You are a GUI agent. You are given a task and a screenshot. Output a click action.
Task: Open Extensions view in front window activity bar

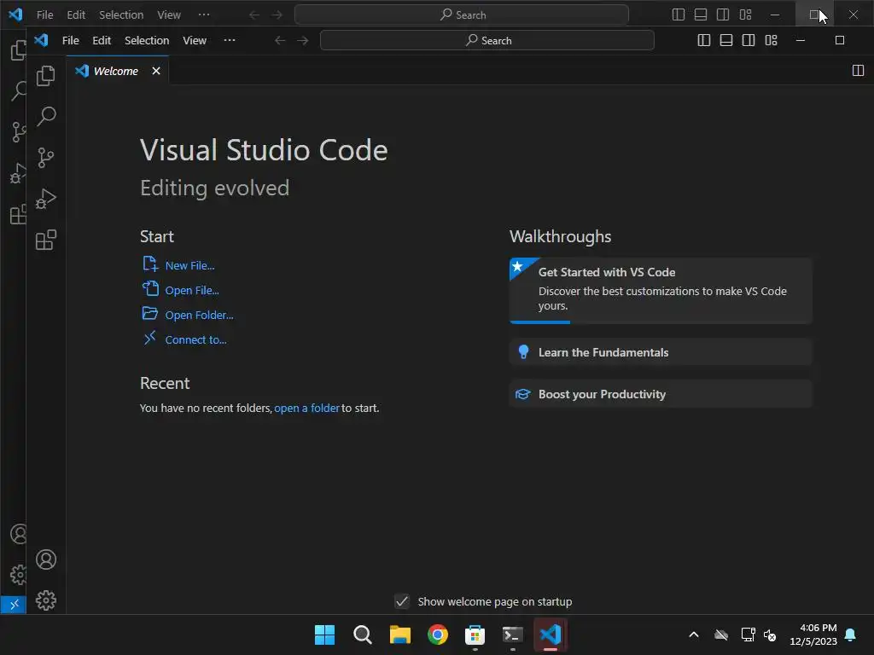pyautogui.click(x=46, y=240)
